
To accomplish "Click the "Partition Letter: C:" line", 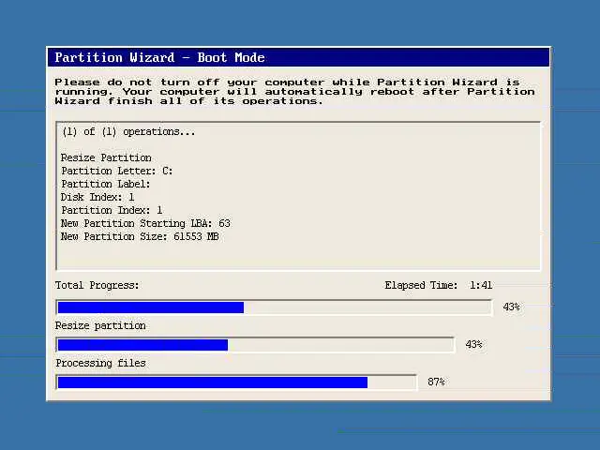I will [x=116, y=171].
